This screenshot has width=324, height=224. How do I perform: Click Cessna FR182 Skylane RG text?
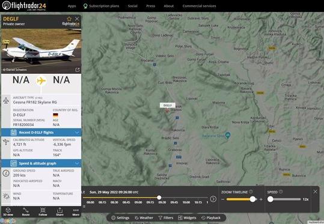pyautogui.click(x=35, y=102)
